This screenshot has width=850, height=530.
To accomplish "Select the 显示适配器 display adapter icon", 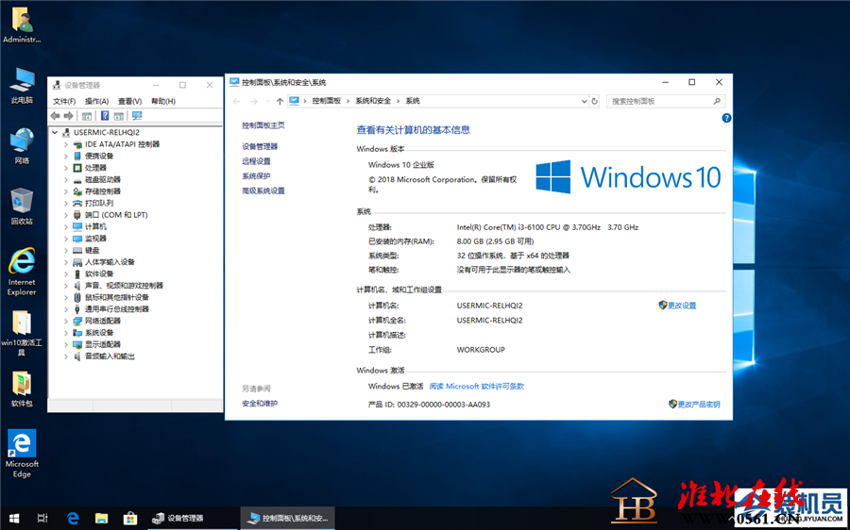I will click(77, 344).
